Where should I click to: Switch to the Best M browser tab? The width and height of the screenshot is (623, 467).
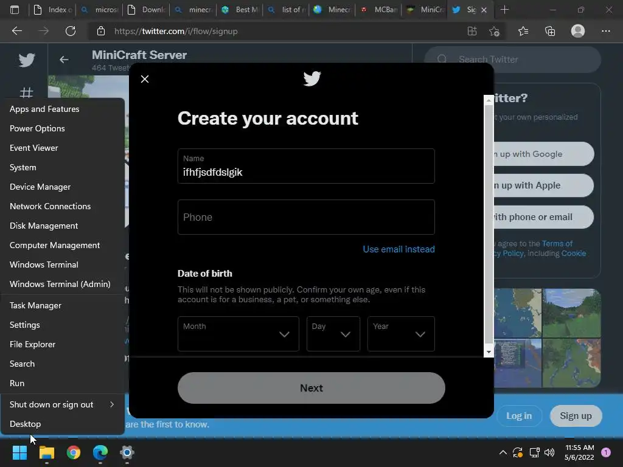point(240,10)
